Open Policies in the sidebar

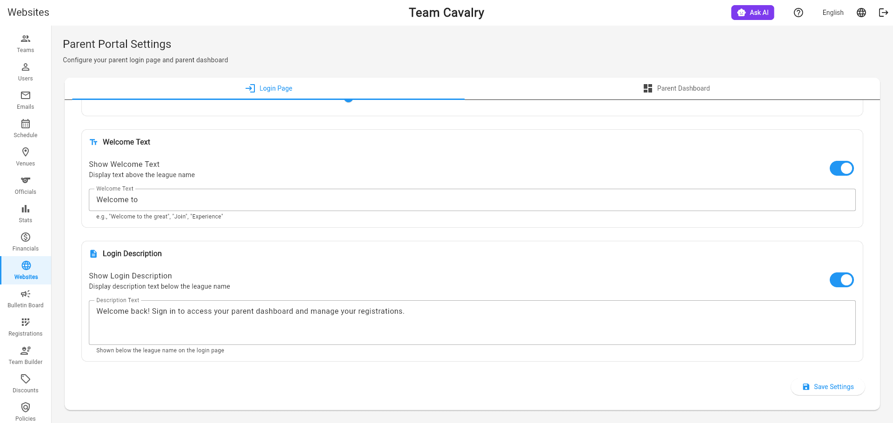tap(26, 412)
